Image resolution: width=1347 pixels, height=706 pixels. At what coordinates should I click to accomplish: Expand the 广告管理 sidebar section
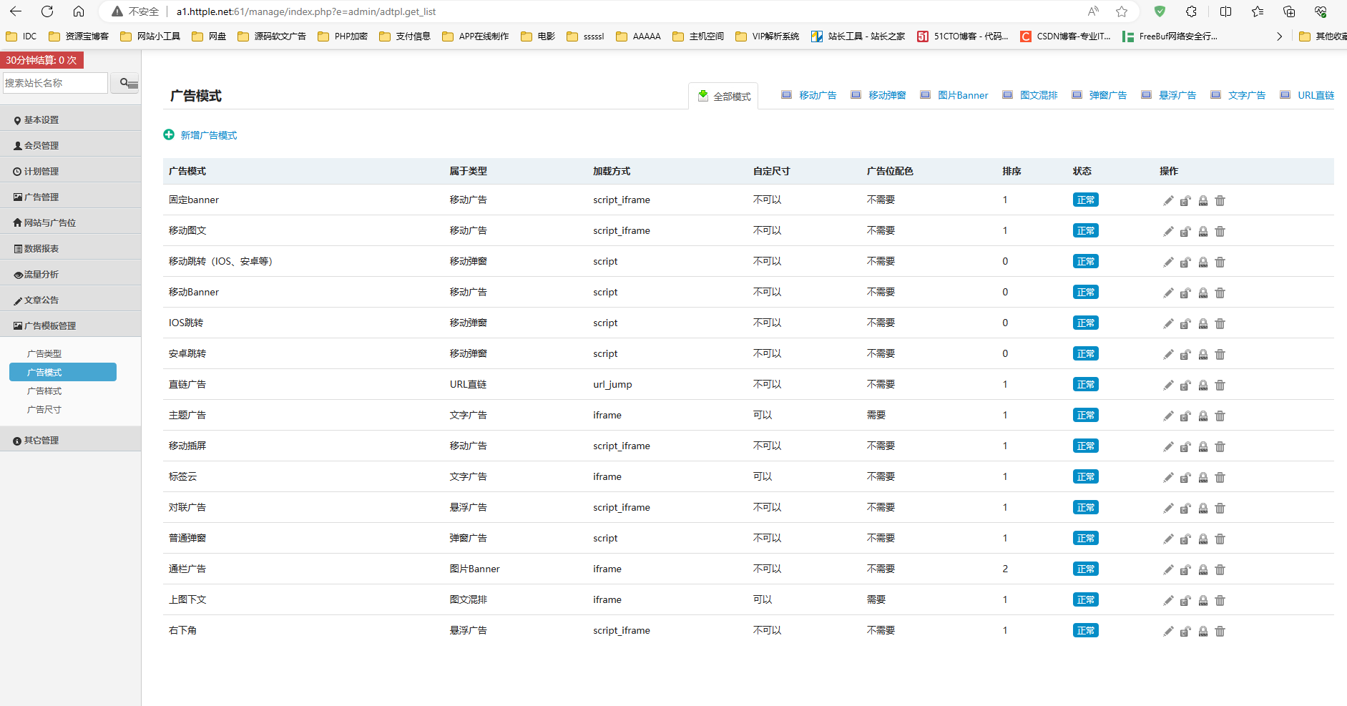[x=70, y=197]
